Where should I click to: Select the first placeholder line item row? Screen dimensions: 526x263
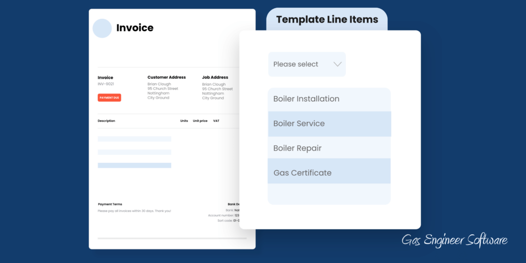[135, 139]
